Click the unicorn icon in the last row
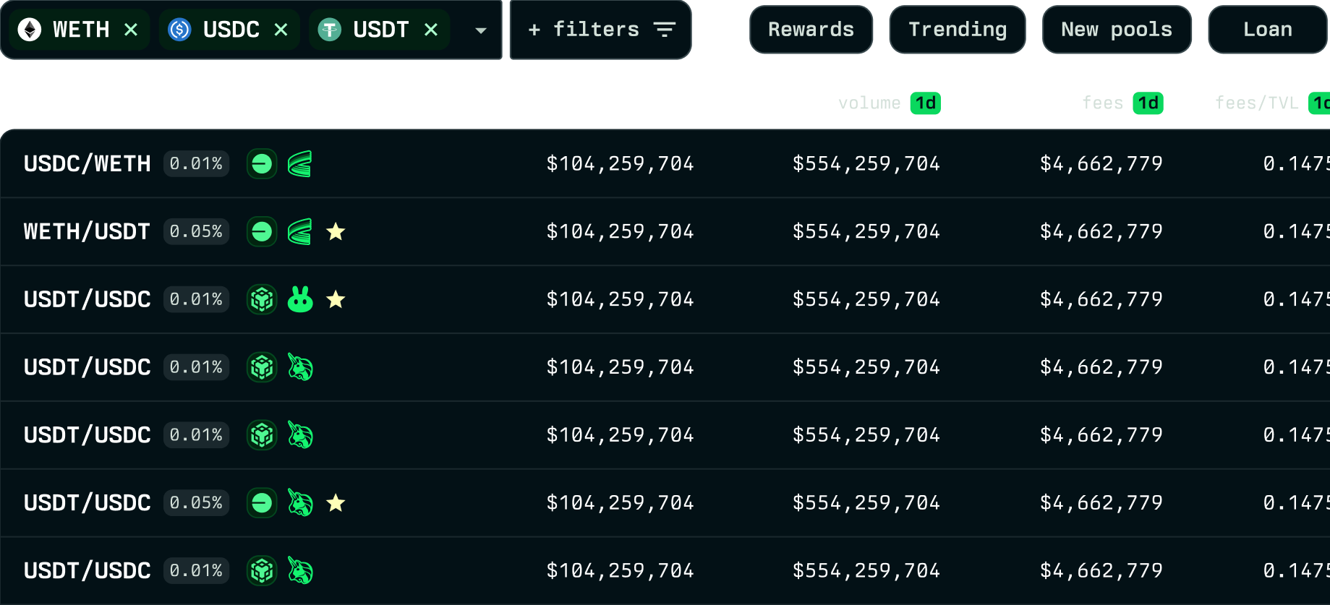The image size is (1330, 605). point(300,571)
